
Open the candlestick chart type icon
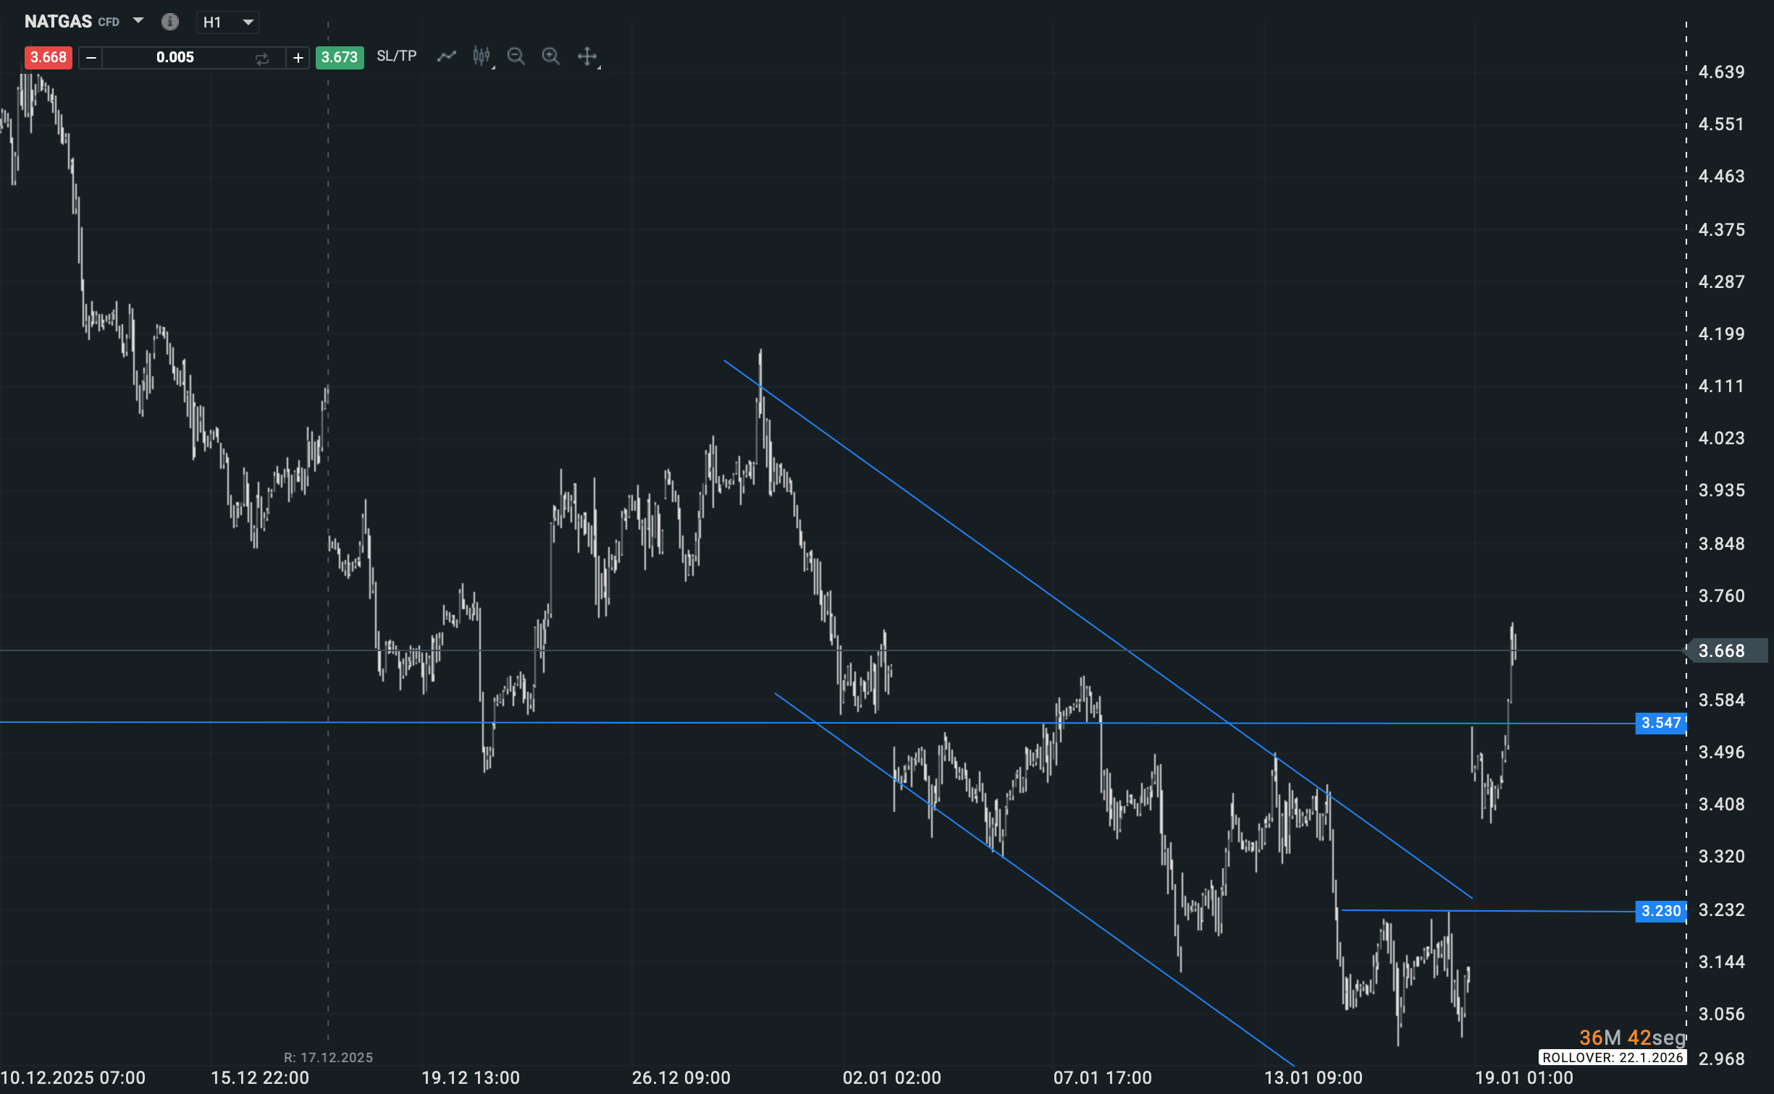(482, 56)
